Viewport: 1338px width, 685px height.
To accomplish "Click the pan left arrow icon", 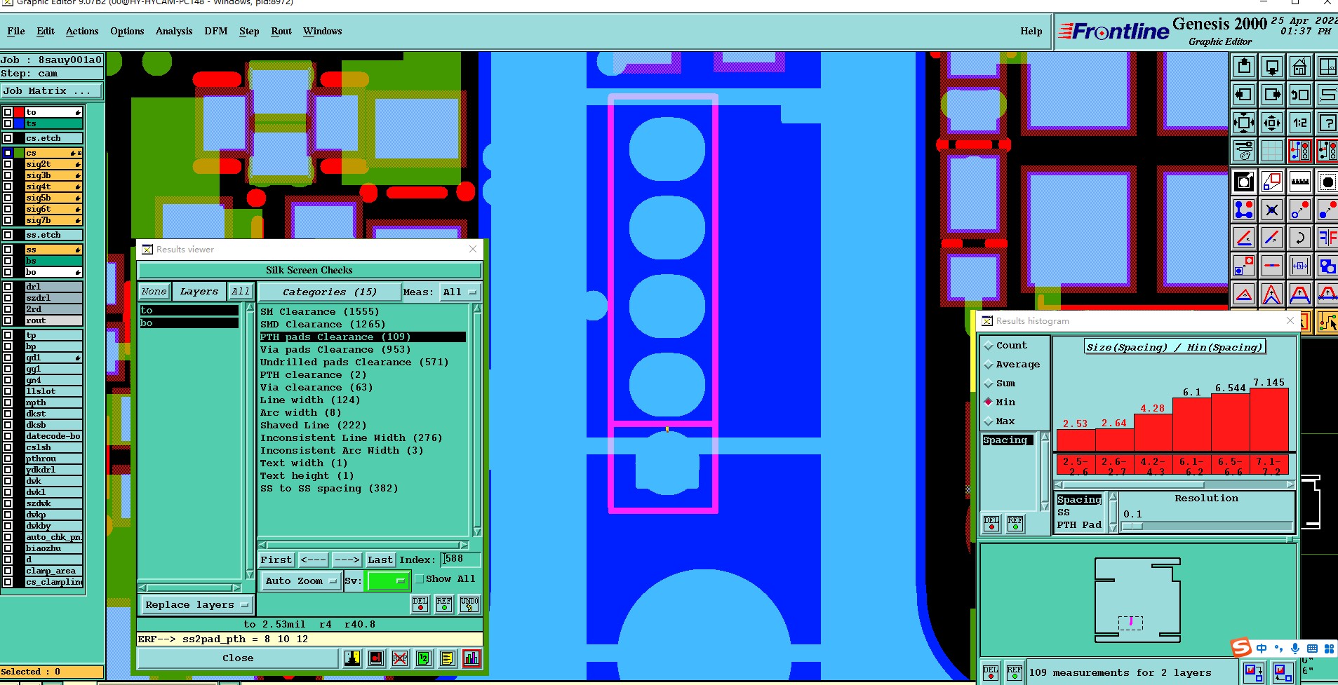I will (1244, 95).
